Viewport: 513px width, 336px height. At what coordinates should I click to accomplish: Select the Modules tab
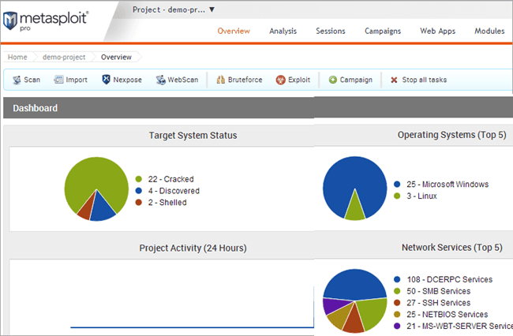(x=489, y=31)
